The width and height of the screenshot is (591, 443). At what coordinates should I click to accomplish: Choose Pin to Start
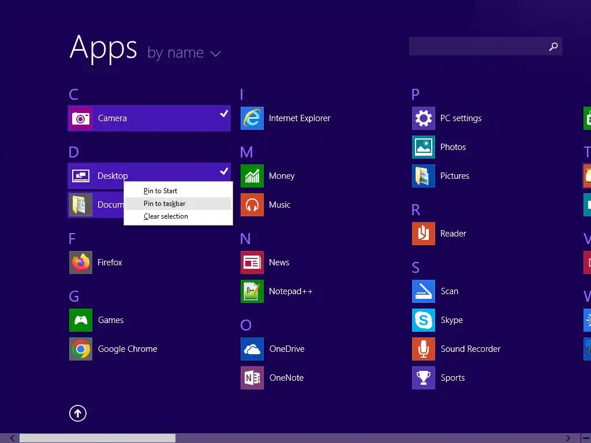point(178,191)
